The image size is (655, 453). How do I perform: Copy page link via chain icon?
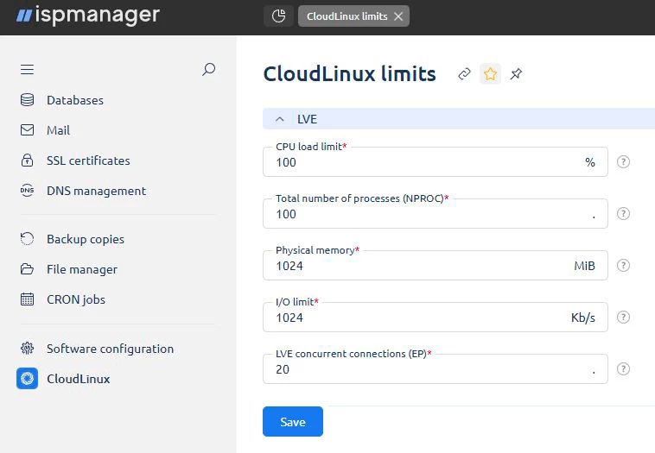[x=464, y=74]
